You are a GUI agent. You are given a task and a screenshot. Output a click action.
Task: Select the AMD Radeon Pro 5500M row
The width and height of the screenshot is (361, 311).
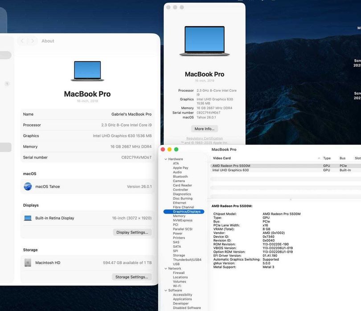(286, 166)
